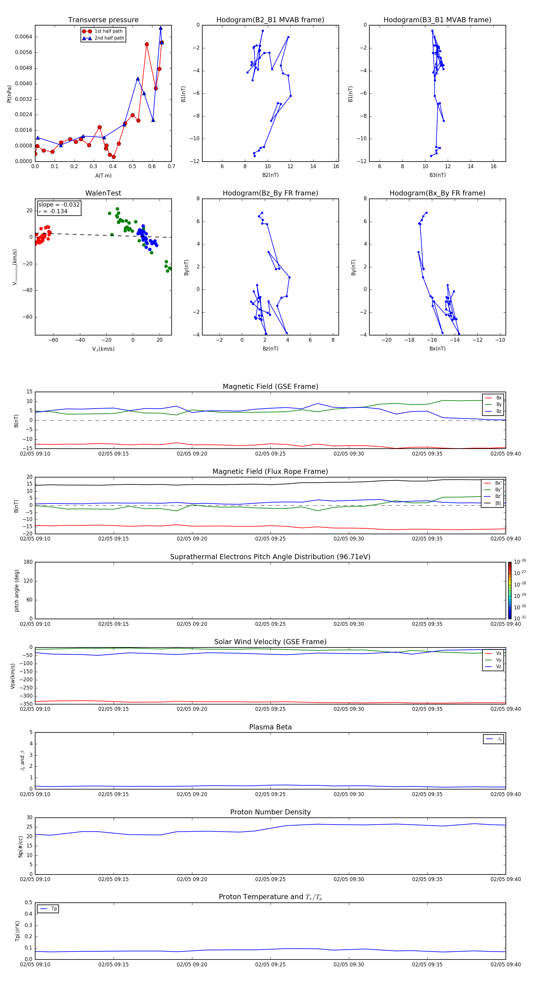Click the 'Proton Temperature and Te/Tp' title
This screenshot has height=991, width=541.
point(270,897)
